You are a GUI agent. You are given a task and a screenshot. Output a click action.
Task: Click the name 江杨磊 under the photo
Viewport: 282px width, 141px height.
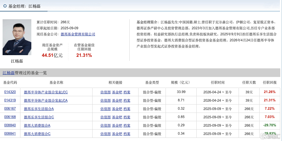pos(17,61)
